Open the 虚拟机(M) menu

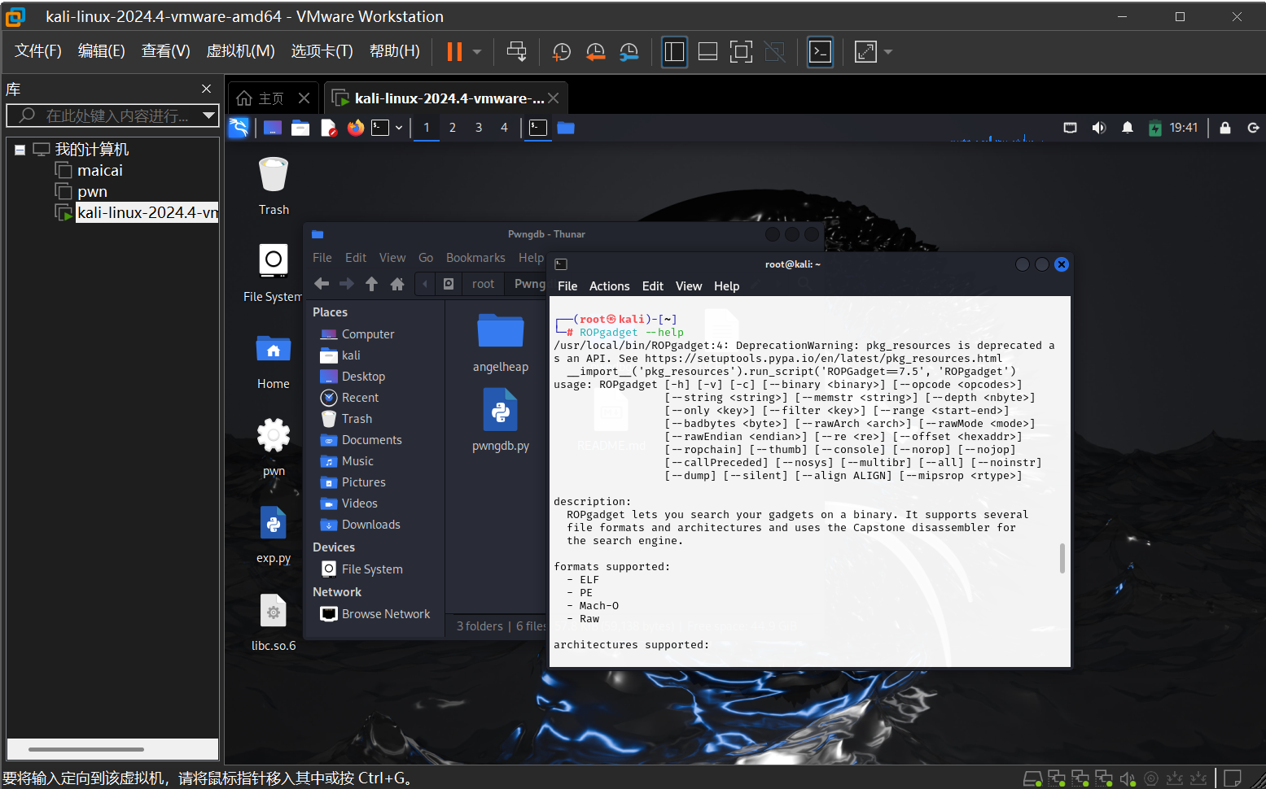[240, 51]
